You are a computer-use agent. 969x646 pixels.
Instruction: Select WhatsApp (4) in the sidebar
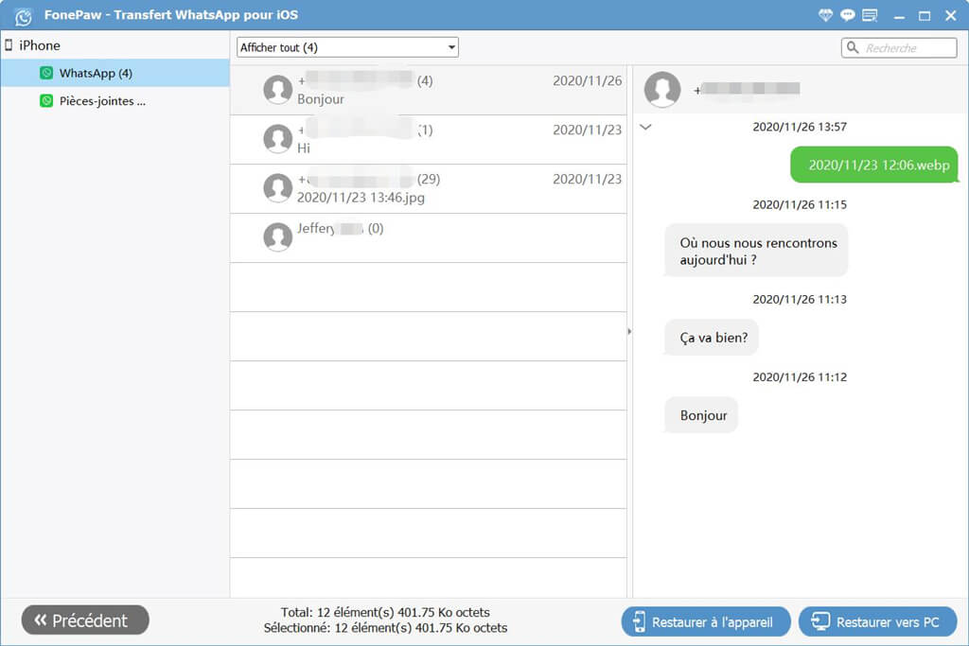115,73
